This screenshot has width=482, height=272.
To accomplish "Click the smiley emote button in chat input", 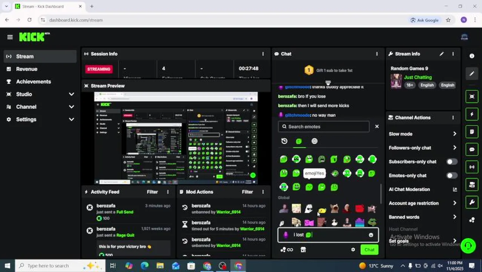I will tap(371, 235).
